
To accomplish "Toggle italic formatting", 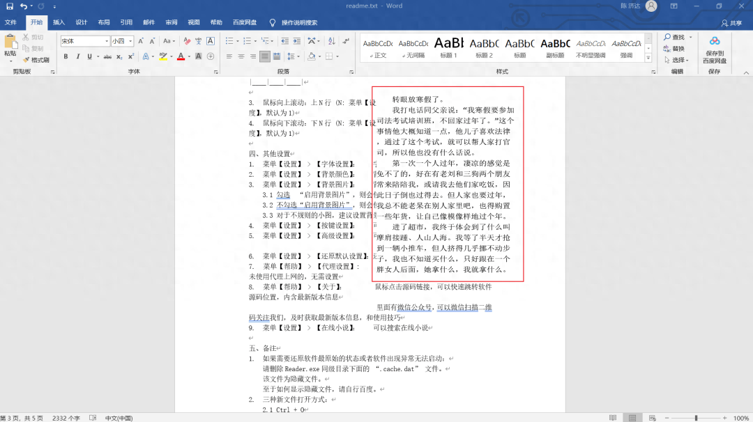I will 78,56.
